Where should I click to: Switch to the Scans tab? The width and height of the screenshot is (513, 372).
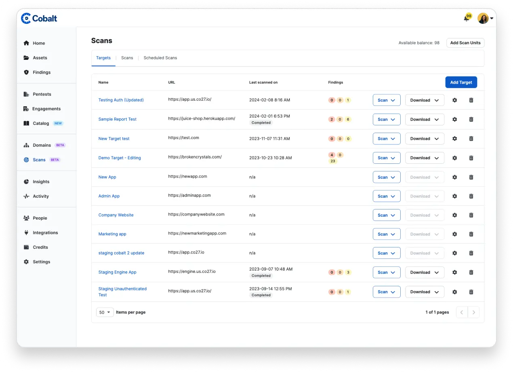click(127, 58)
